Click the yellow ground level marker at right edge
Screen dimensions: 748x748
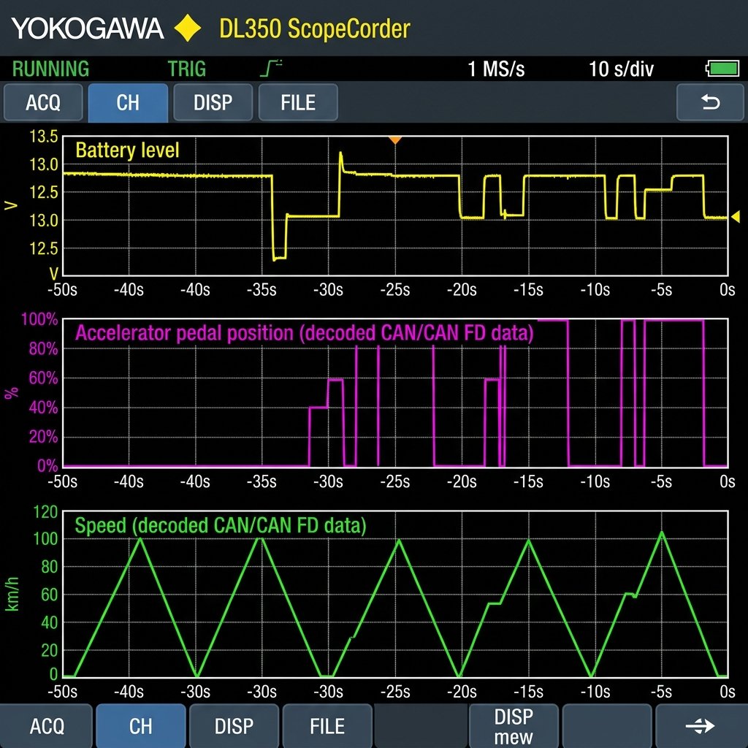point(736,216)
